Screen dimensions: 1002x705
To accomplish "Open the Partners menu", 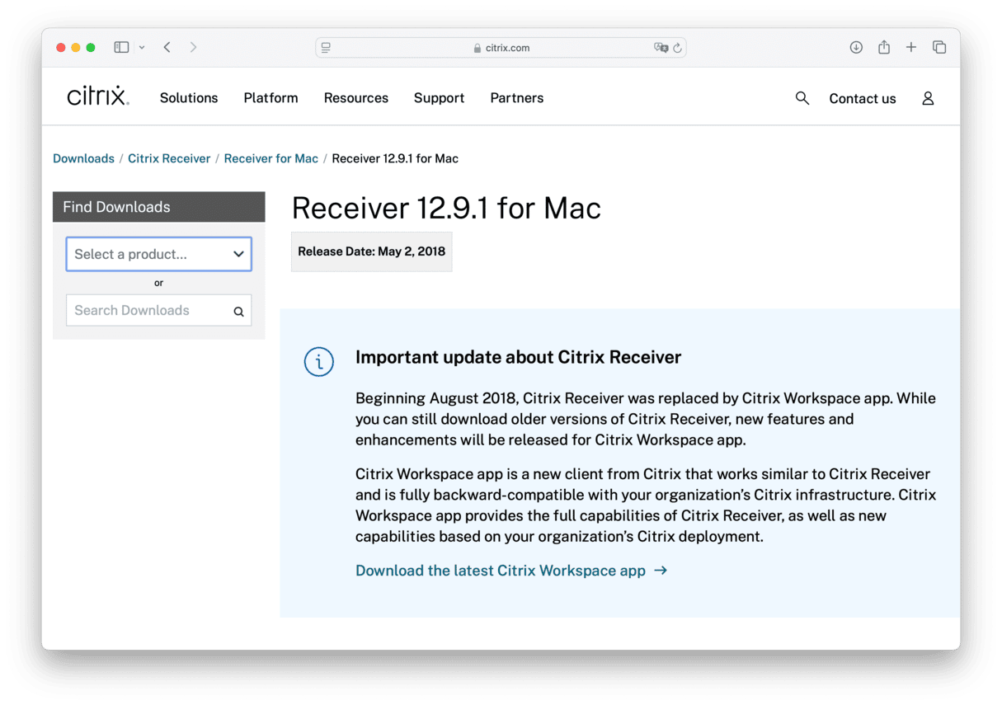I will click(x=517, y=98).
